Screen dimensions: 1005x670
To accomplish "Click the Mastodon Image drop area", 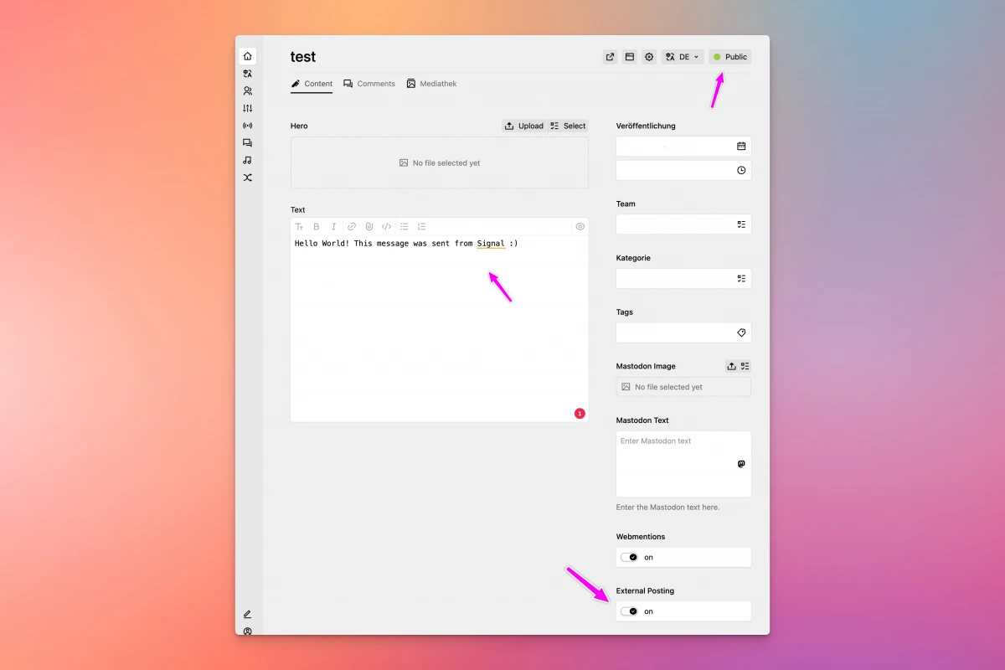I will tap(683, 387).
